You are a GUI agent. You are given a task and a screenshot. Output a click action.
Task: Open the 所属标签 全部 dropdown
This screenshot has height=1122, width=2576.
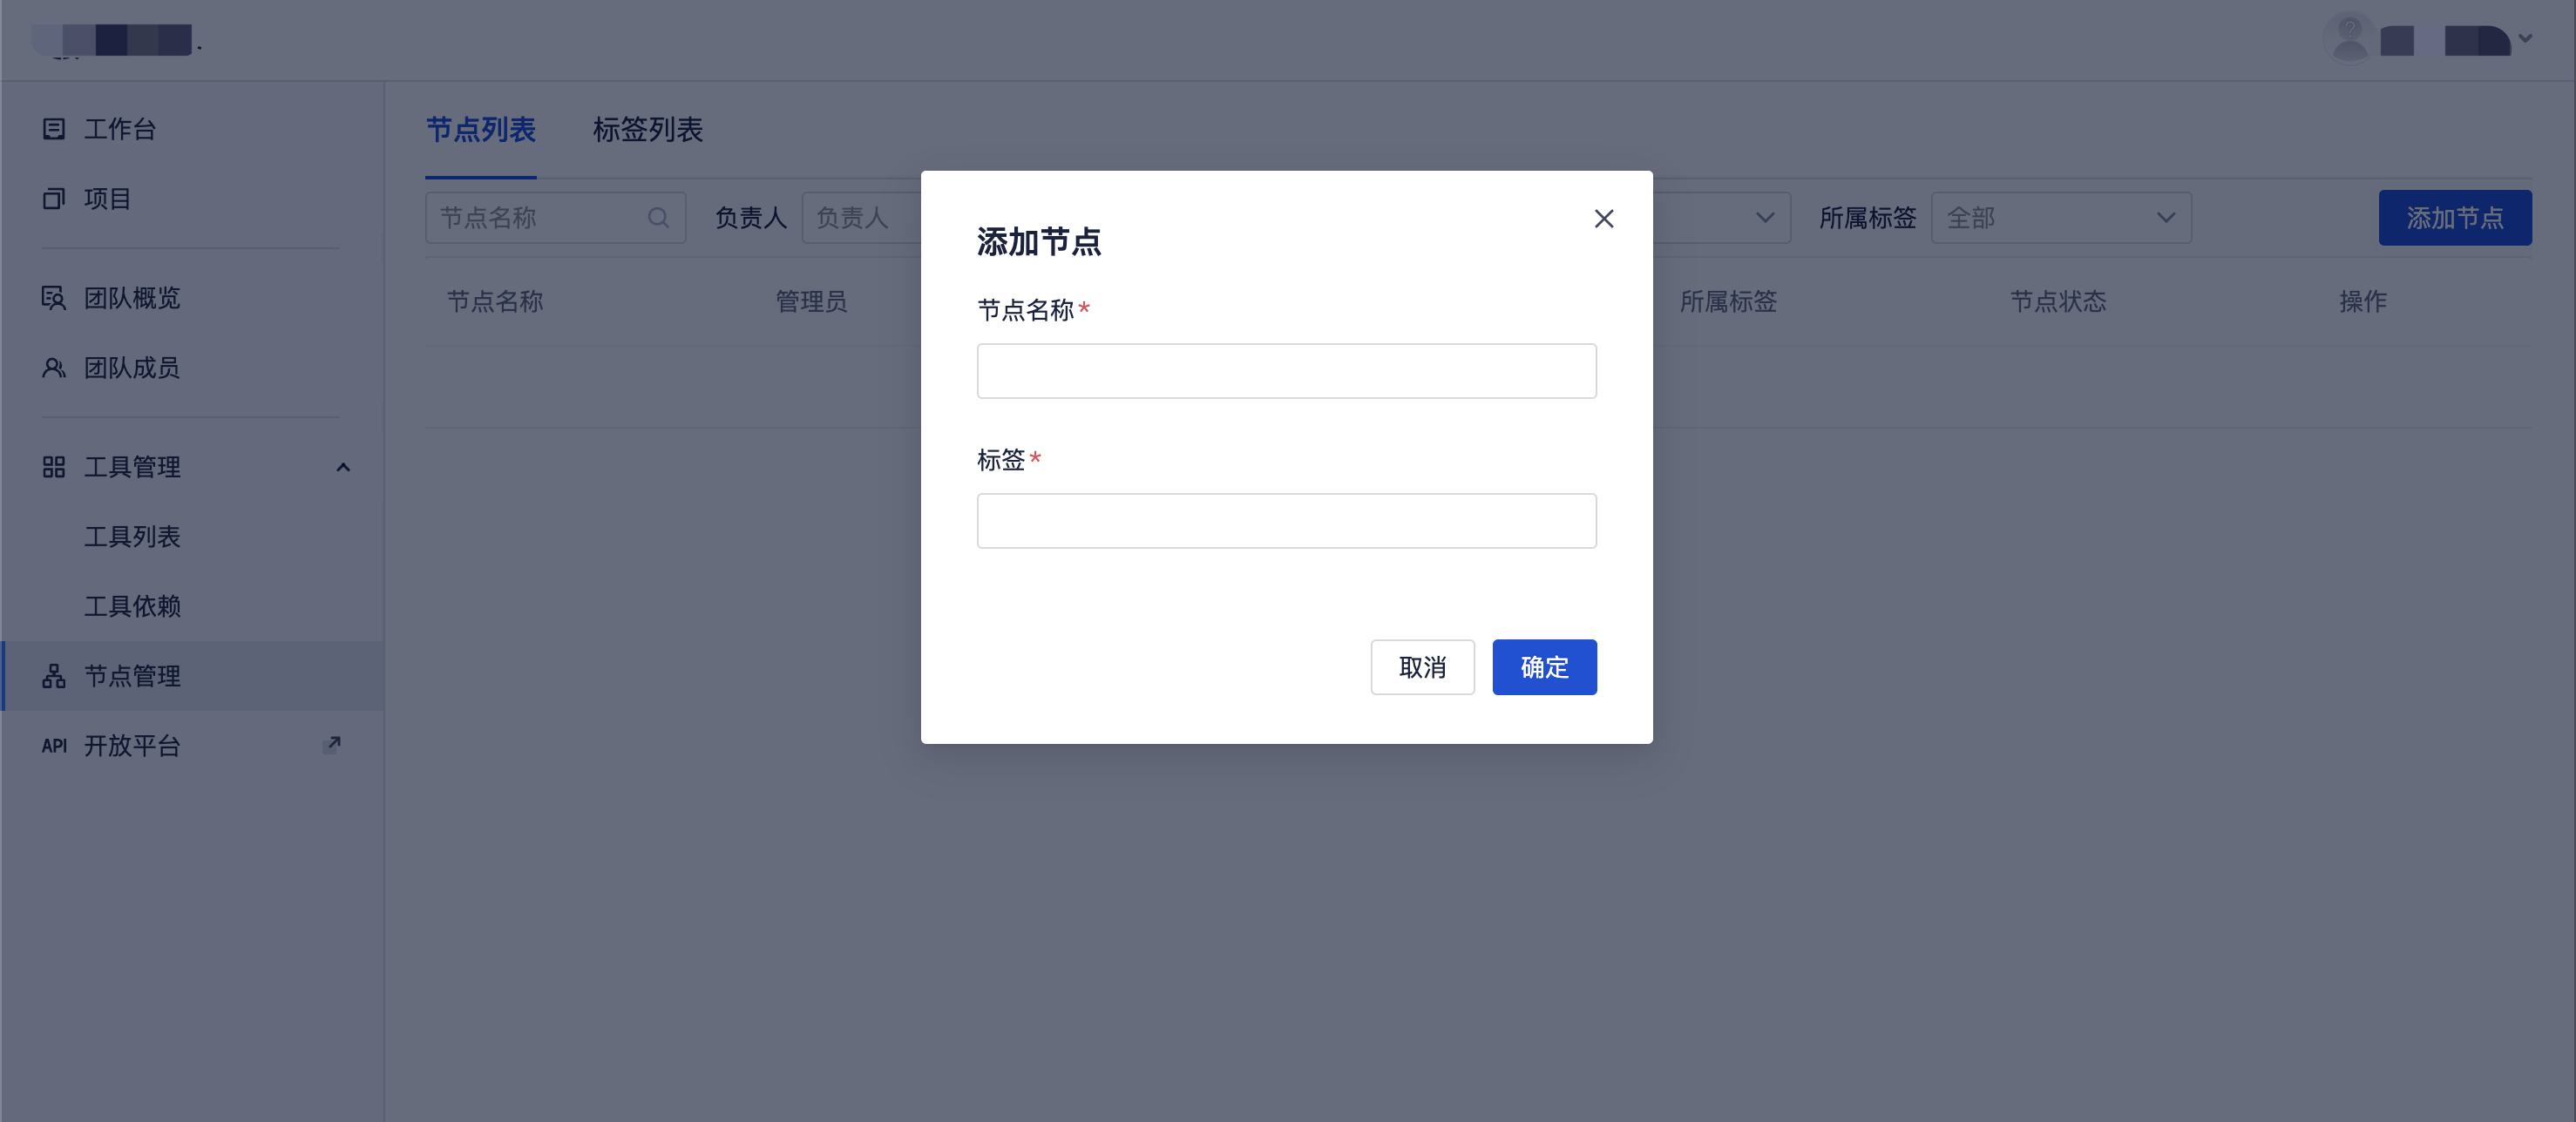tap(2061, 218)
